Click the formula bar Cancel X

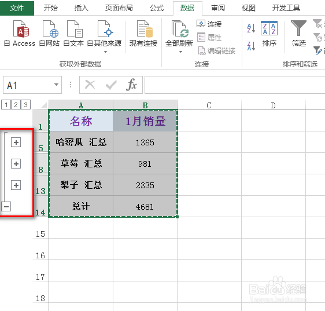click(x=90, y=85)
